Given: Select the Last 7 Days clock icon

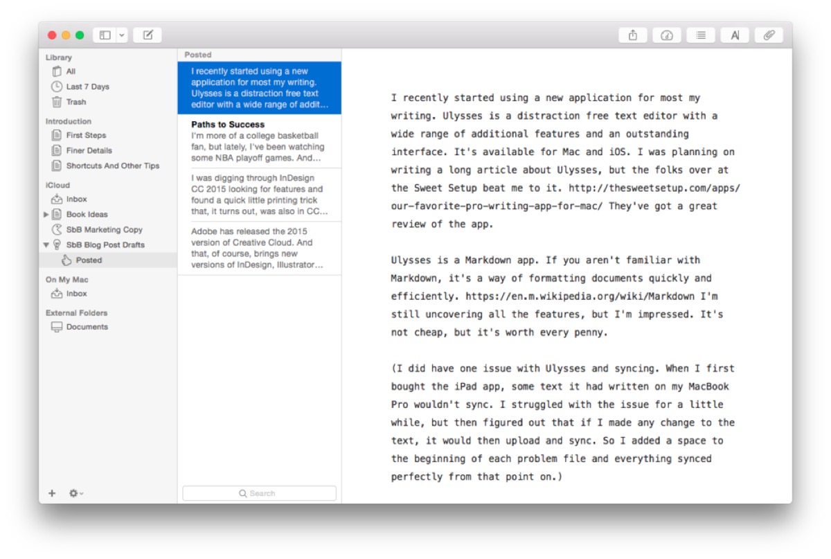Looking at the screenshot, I should coord(57,87).
